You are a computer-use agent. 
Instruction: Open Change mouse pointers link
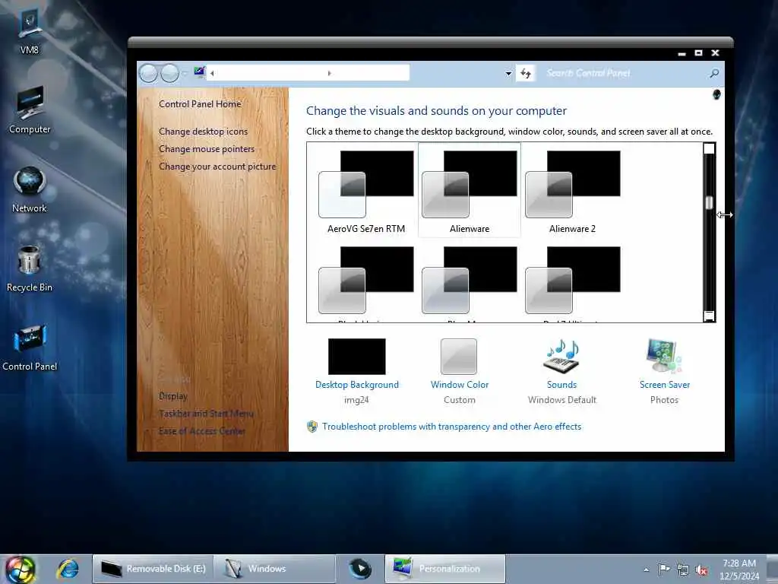[x=207, y=149]
